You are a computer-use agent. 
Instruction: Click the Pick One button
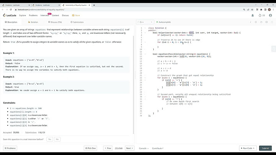90,148
